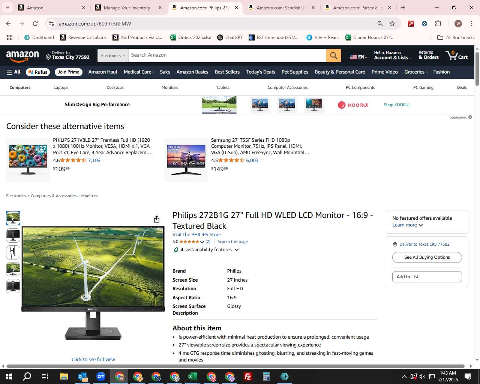Go back with browser back arrow

[x=8, y=24]
